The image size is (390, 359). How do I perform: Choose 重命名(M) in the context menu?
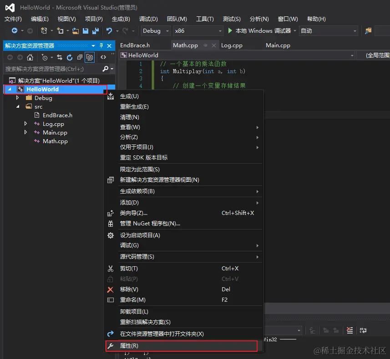(183, 300)
